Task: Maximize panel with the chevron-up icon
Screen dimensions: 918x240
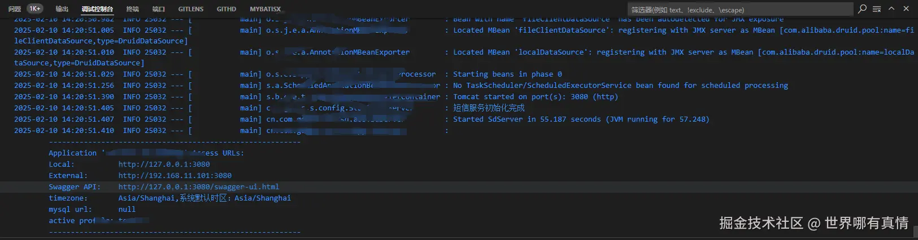Action: click(x=891, y=9)
